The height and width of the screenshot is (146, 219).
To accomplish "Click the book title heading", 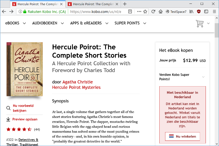I will coord(89,51).
